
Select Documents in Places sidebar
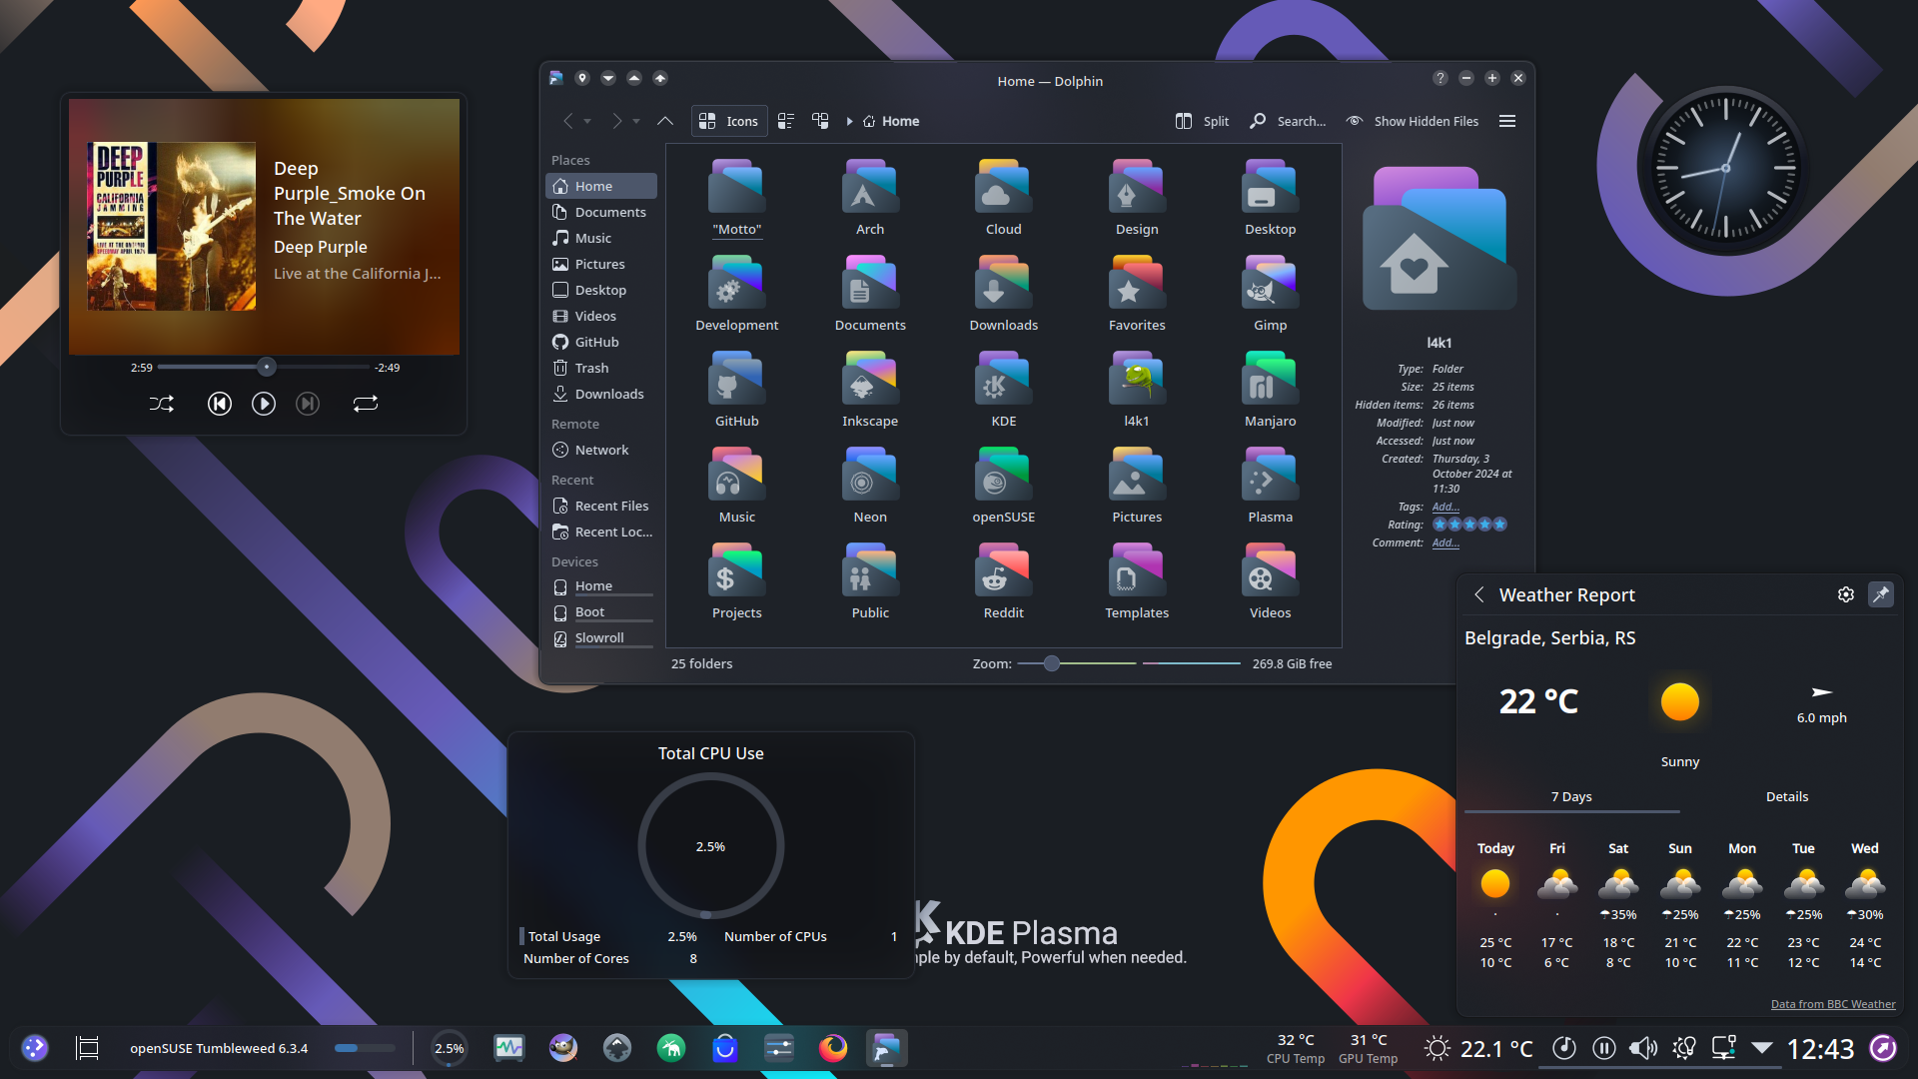coord(600,212)
